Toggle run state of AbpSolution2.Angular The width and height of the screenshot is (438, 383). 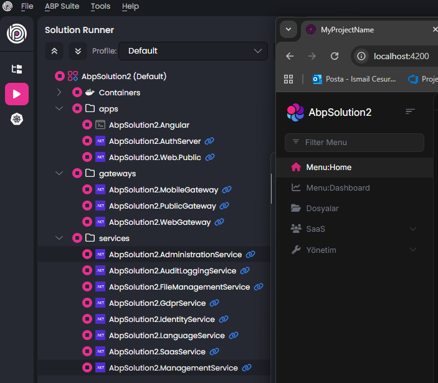tap(87, 125)
